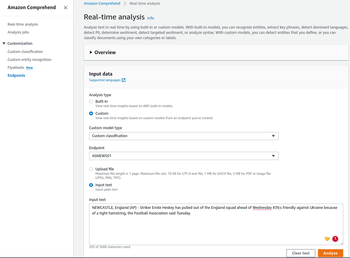Open Custom classification page
This screenshot has width=350, height=258.
tap(25, 51)
